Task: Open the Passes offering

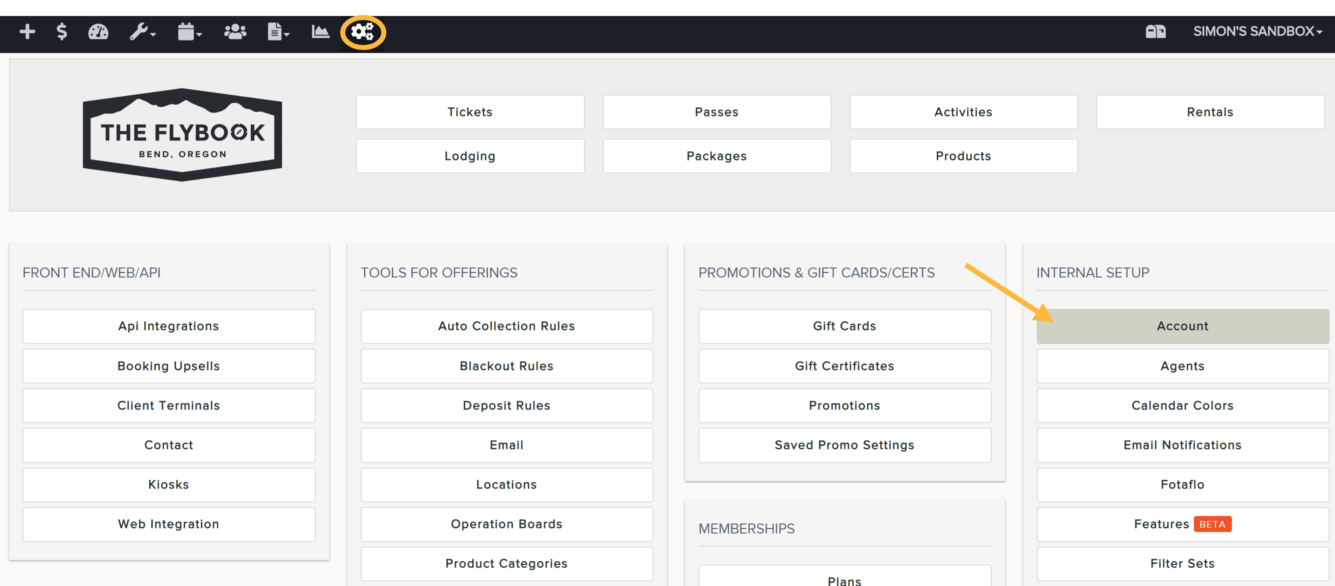Action: (x=716, y=112)
